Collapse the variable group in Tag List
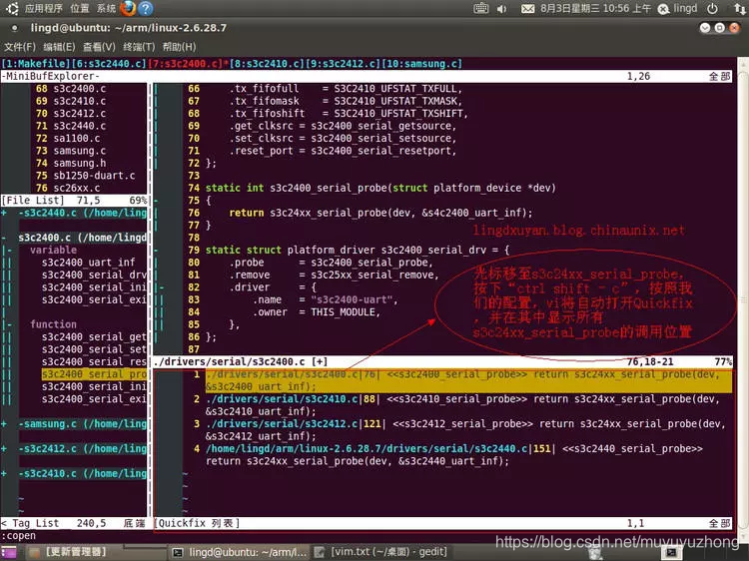The width and height of the screenshot is (749, 561). (10, 251)
